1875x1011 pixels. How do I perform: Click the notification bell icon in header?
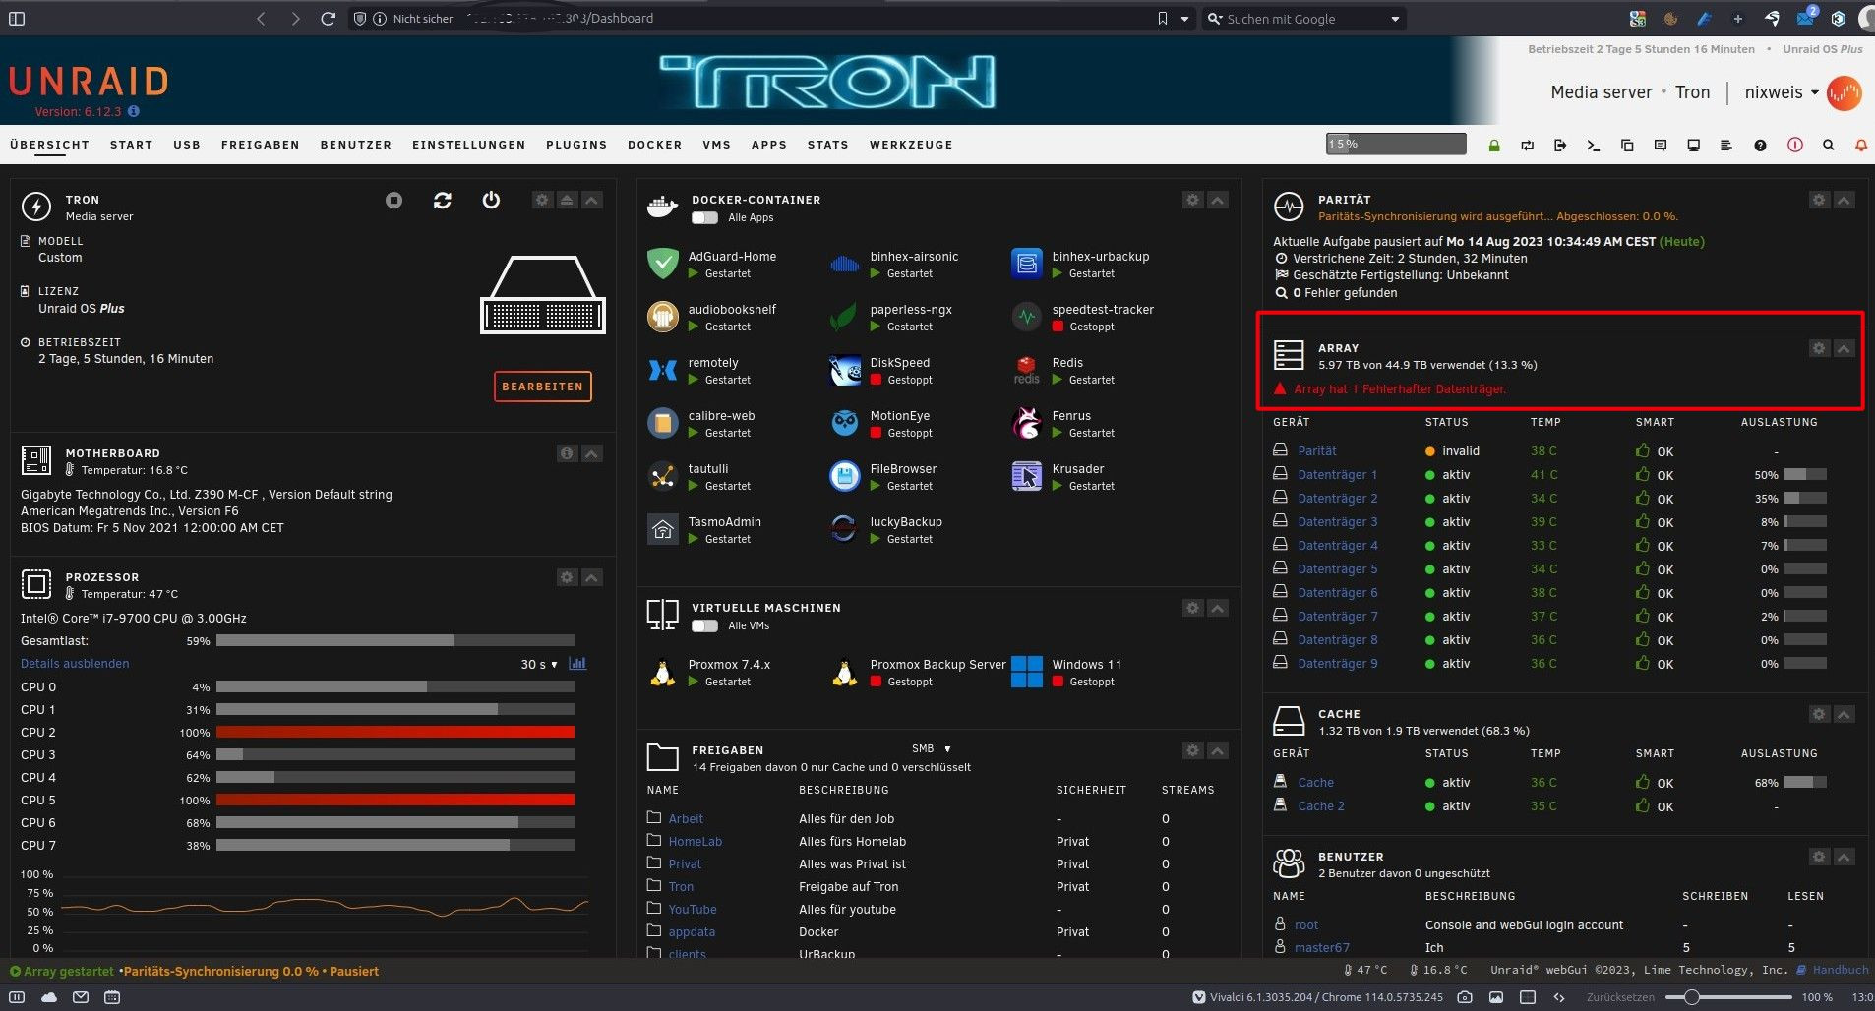pyautogui.click(x=1861, y=145)
